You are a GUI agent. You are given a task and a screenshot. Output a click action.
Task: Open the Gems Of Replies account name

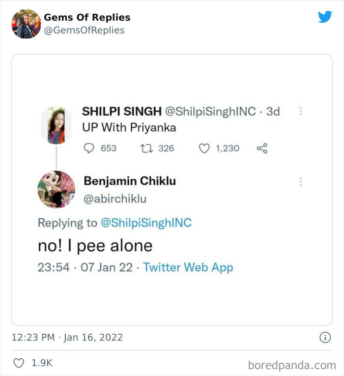(x=87, y=17)
